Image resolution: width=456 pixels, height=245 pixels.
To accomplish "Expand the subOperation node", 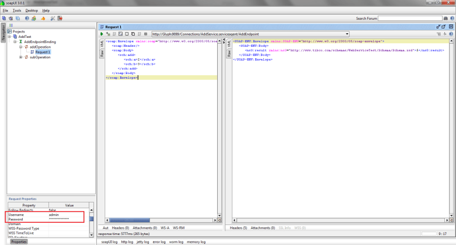I will [x=20, y=57].
